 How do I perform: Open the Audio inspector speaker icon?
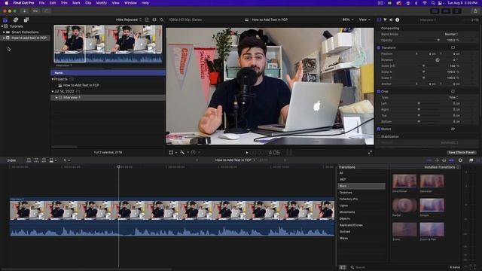pyautogui.click(x=391, y=20)
